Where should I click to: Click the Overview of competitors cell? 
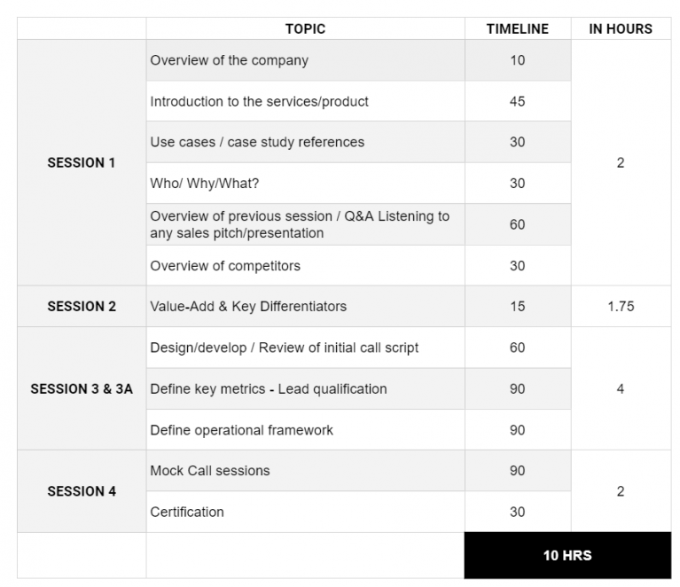click(305, 265)
